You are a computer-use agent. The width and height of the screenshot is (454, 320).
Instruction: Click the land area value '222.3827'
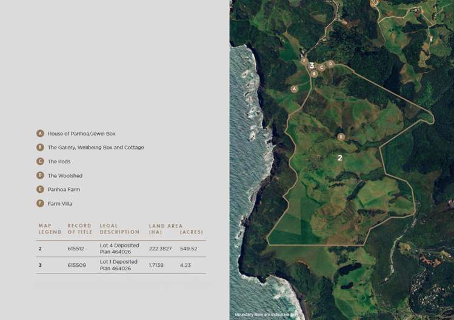tap(161, 249)
